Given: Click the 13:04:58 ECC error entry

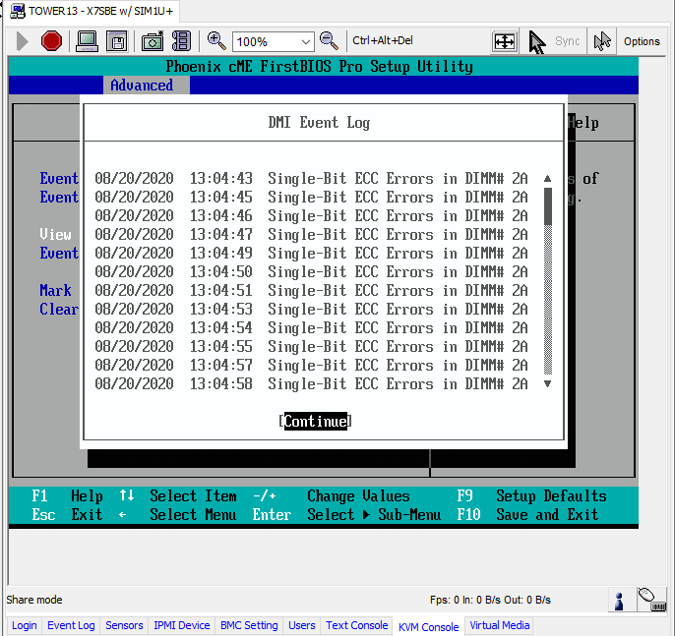Looking at the screenshot, I should (311, 383).
